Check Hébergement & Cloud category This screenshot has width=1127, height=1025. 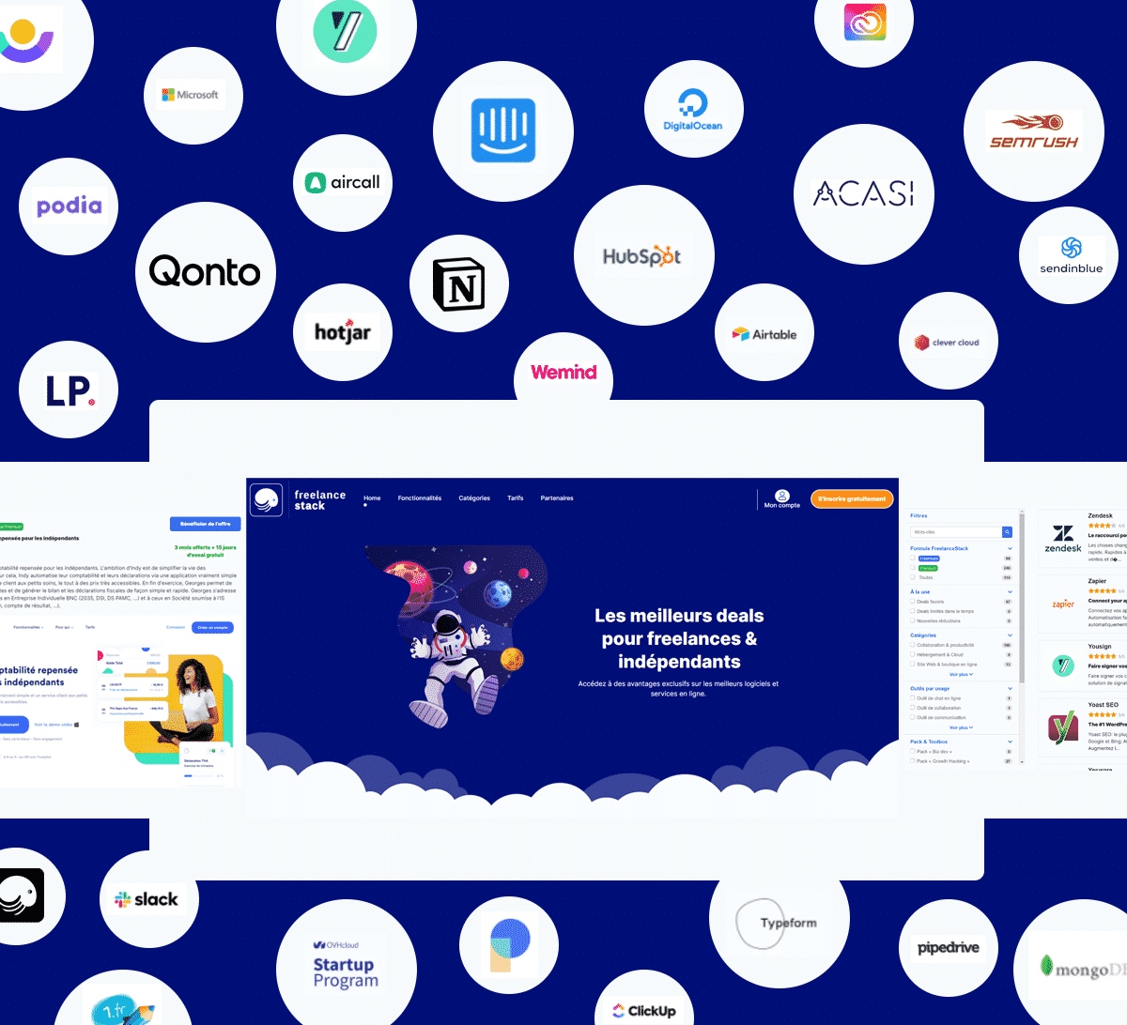[912, 654]
